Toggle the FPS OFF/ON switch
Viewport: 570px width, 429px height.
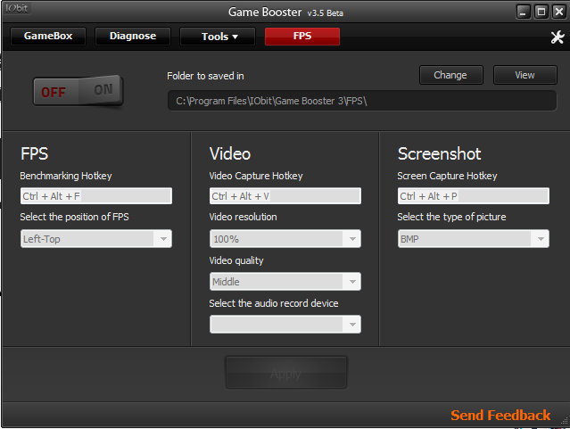coord(78,91)
